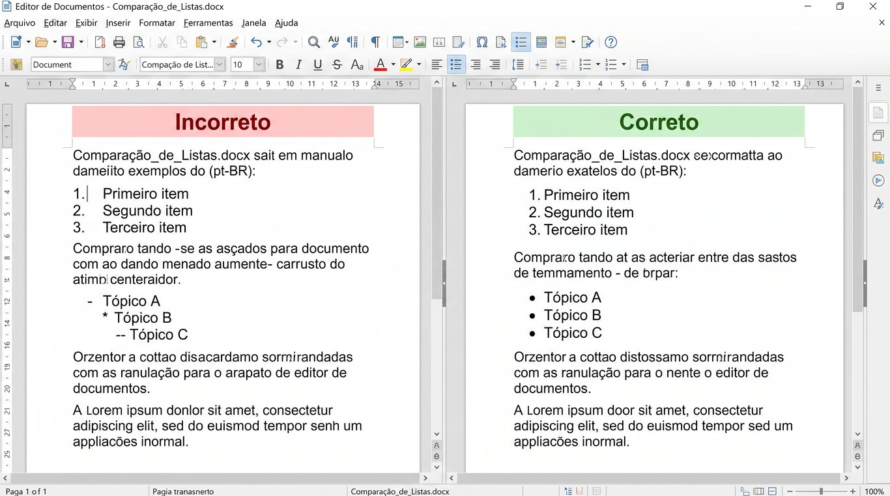Expand highlight color dropdown arrow
This screenshot has height=496, width=890.
tap(418, 64)
